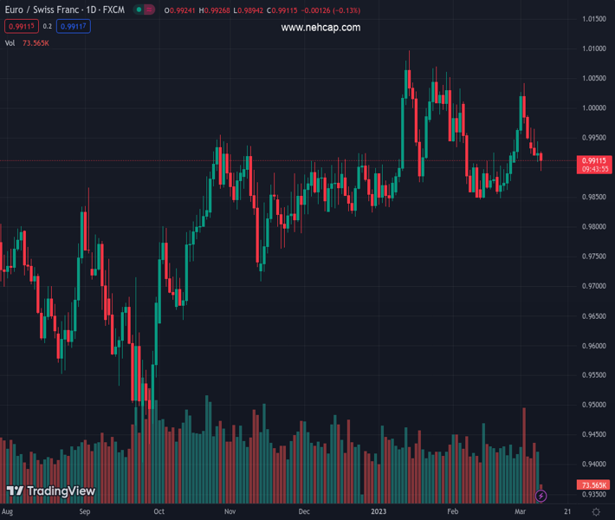
Task: Click the spread value 0.2 between prices
Action: tap(48, 27)
